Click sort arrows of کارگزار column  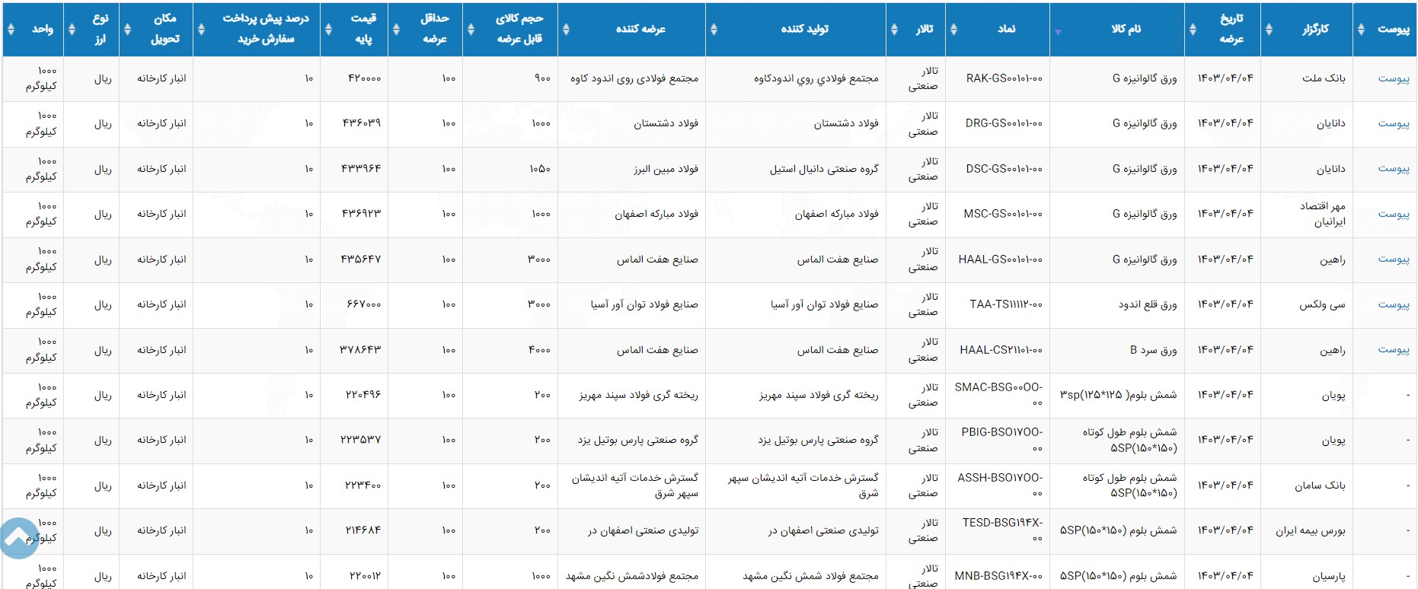pos(1269,29)
